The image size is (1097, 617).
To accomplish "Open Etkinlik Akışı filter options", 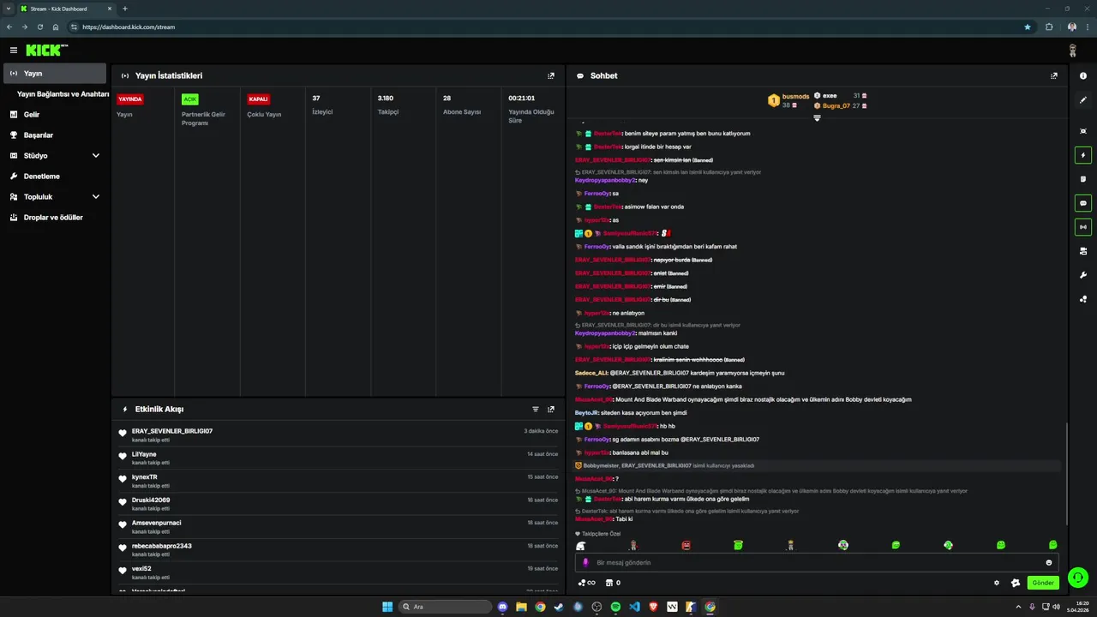I will pyautogui.click(x=536, y=410).
